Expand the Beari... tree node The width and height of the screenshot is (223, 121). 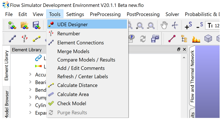(31, 82)
